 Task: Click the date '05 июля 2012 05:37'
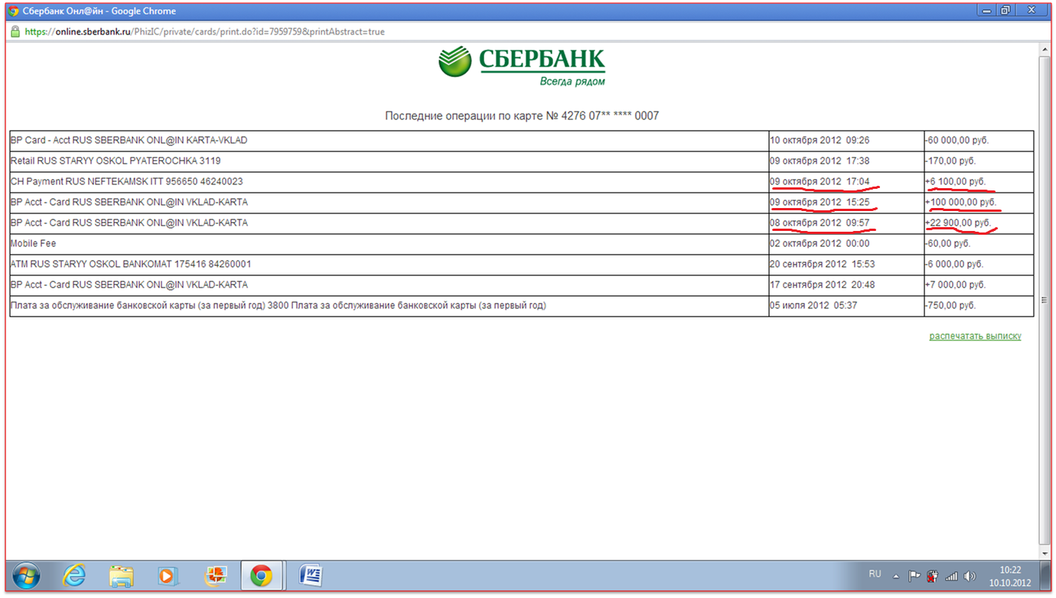814,306
